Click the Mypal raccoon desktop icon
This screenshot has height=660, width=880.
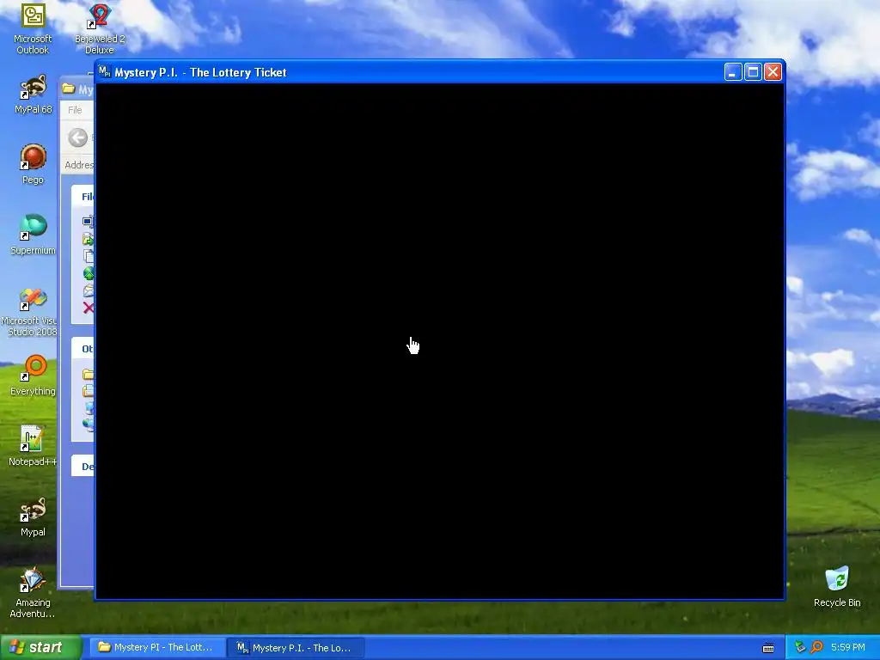(x=33, y=516)
